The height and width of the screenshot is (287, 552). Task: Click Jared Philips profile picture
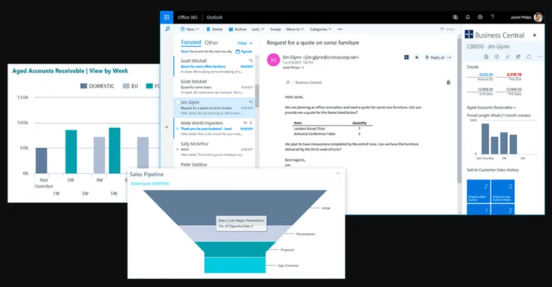(538, 17)
